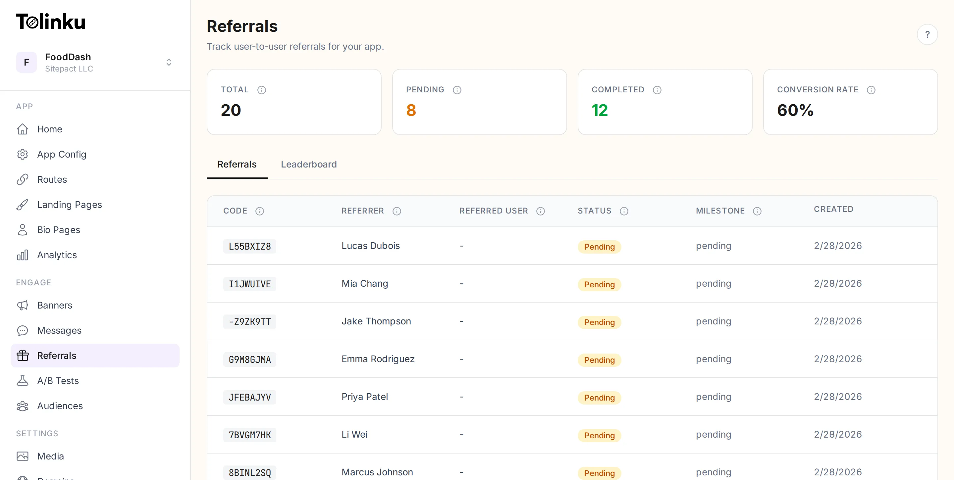Select the Referrals tab
Image resolution: width=954 pixels, height=480 pixels.
(x=237, y=164)
